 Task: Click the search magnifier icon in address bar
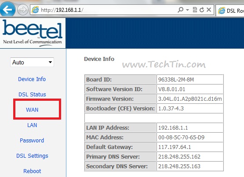click(181, 10)
